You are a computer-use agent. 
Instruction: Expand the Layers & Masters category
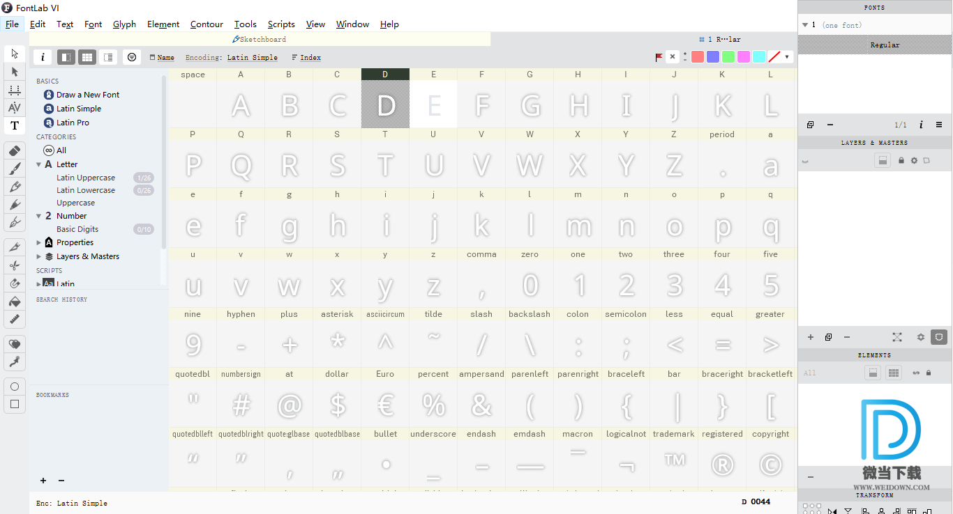click(39, 256)
